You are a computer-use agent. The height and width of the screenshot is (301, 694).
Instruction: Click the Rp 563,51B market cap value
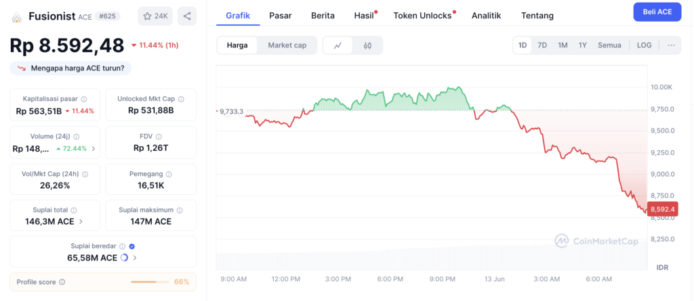[x=39, y=111]
